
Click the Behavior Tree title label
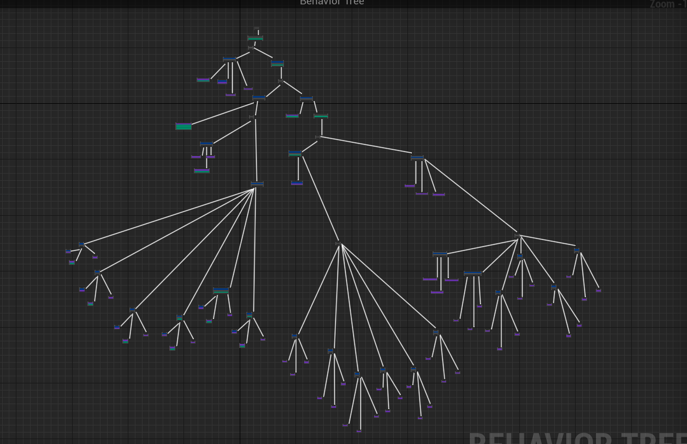click(332, 3)
